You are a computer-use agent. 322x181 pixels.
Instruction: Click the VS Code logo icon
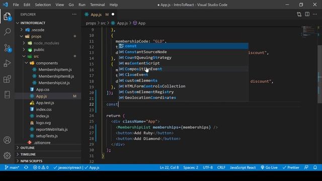point(6,5)
